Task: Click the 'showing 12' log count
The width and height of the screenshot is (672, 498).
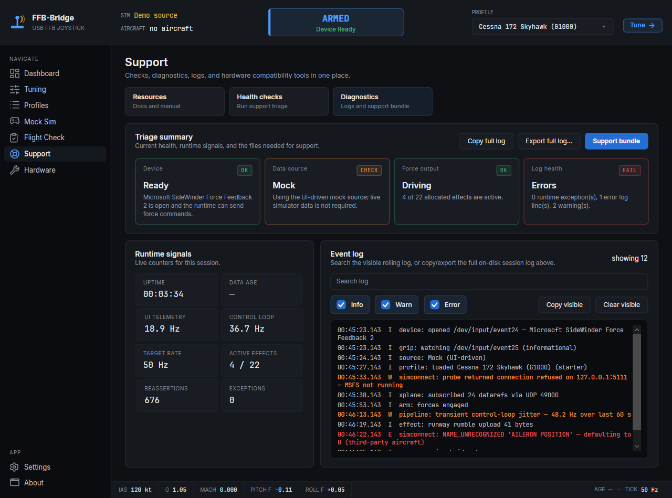Action: click(629, 258)
